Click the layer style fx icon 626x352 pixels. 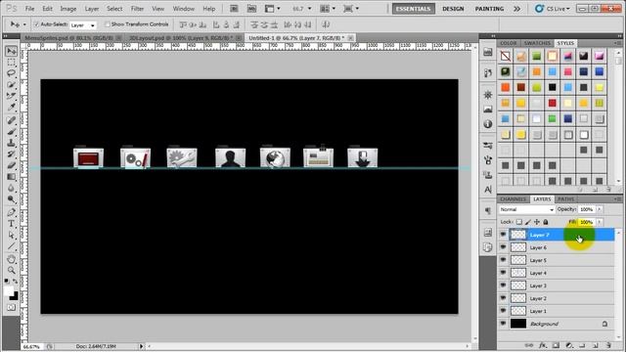tap(543, 345)
